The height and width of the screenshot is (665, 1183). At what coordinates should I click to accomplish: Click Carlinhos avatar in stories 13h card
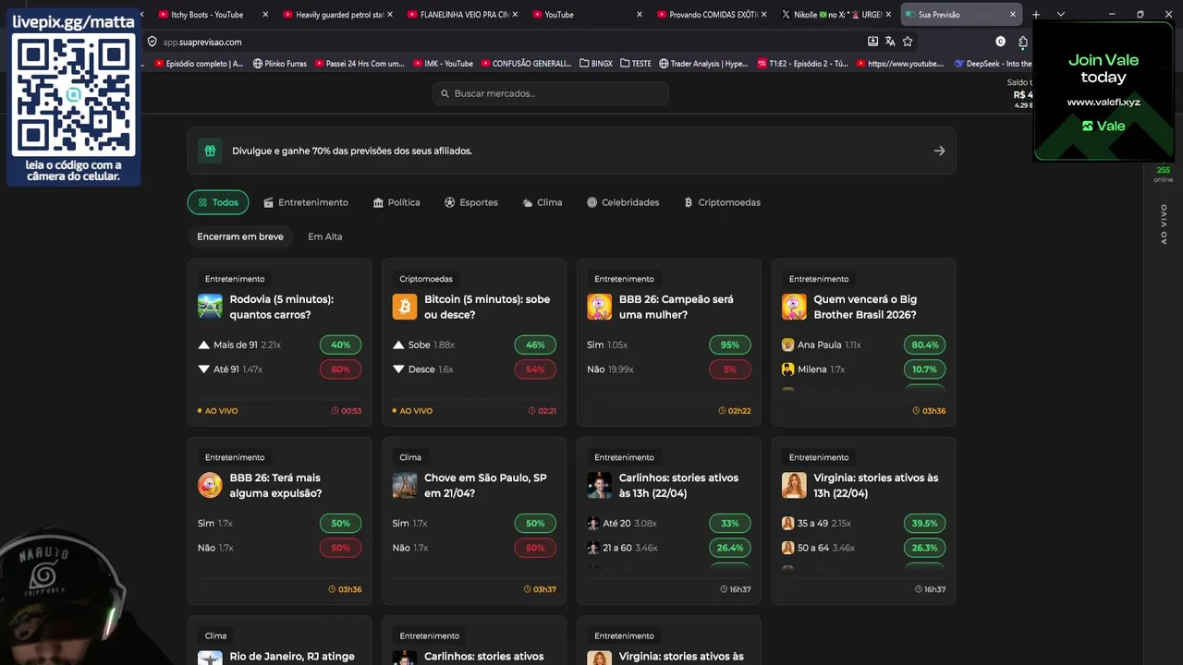tap(599, 485)
